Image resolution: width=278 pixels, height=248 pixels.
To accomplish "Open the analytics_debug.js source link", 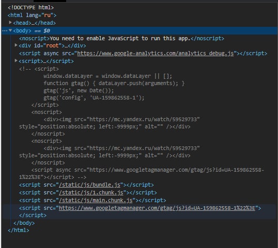I will [x=156, y=53].
